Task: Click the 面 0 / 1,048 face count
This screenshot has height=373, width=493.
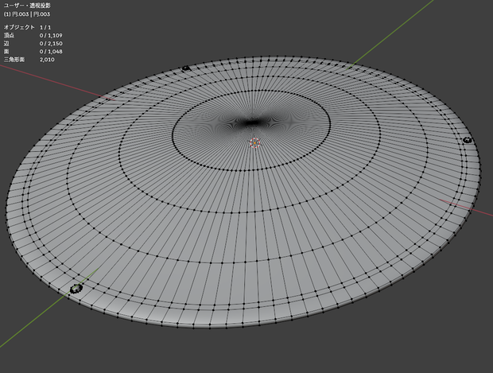Action: tap(33, 52)
